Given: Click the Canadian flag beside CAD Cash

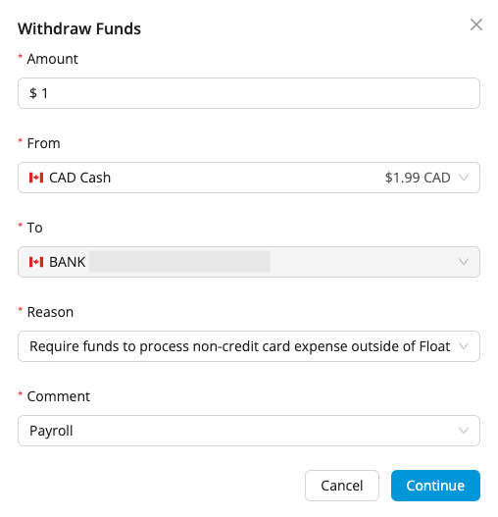Looking at the screenshot, I should (36, 178).
